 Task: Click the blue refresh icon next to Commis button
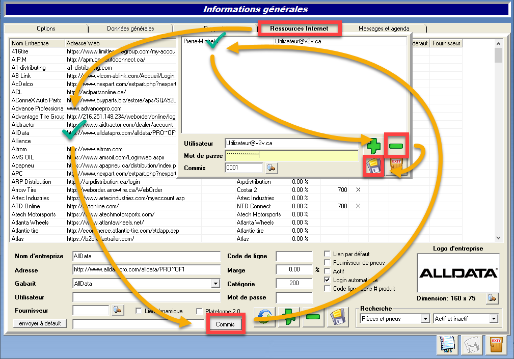(264, 317)
